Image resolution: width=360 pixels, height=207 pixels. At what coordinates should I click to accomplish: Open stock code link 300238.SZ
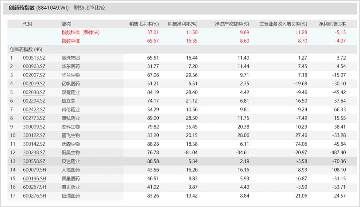pos(34,153)
